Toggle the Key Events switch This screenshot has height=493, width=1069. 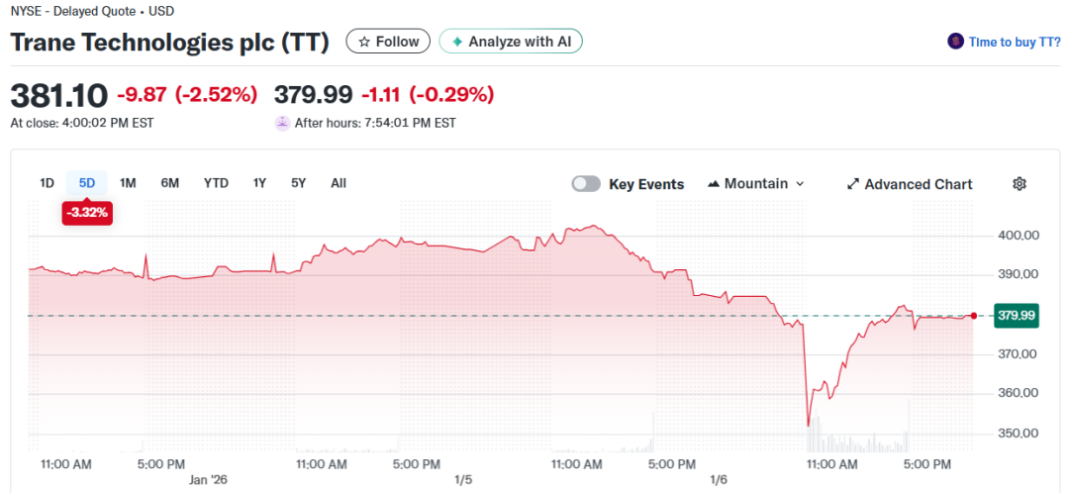coord(586,184)
